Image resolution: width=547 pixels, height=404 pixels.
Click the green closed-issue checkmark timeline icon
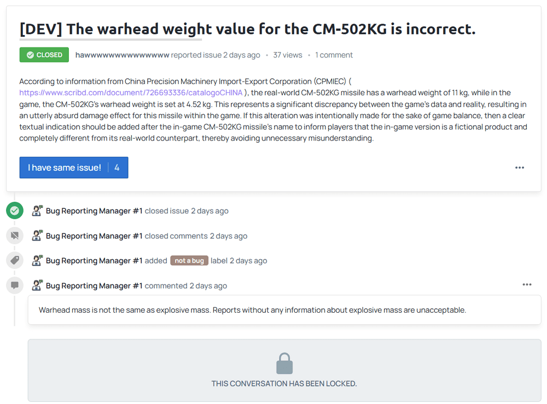click(x=15, y=210)
